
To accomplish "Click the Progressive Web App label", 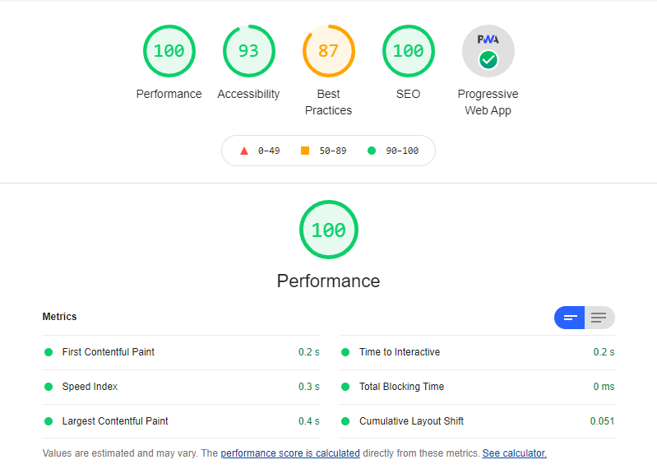I will pos(488,102).
